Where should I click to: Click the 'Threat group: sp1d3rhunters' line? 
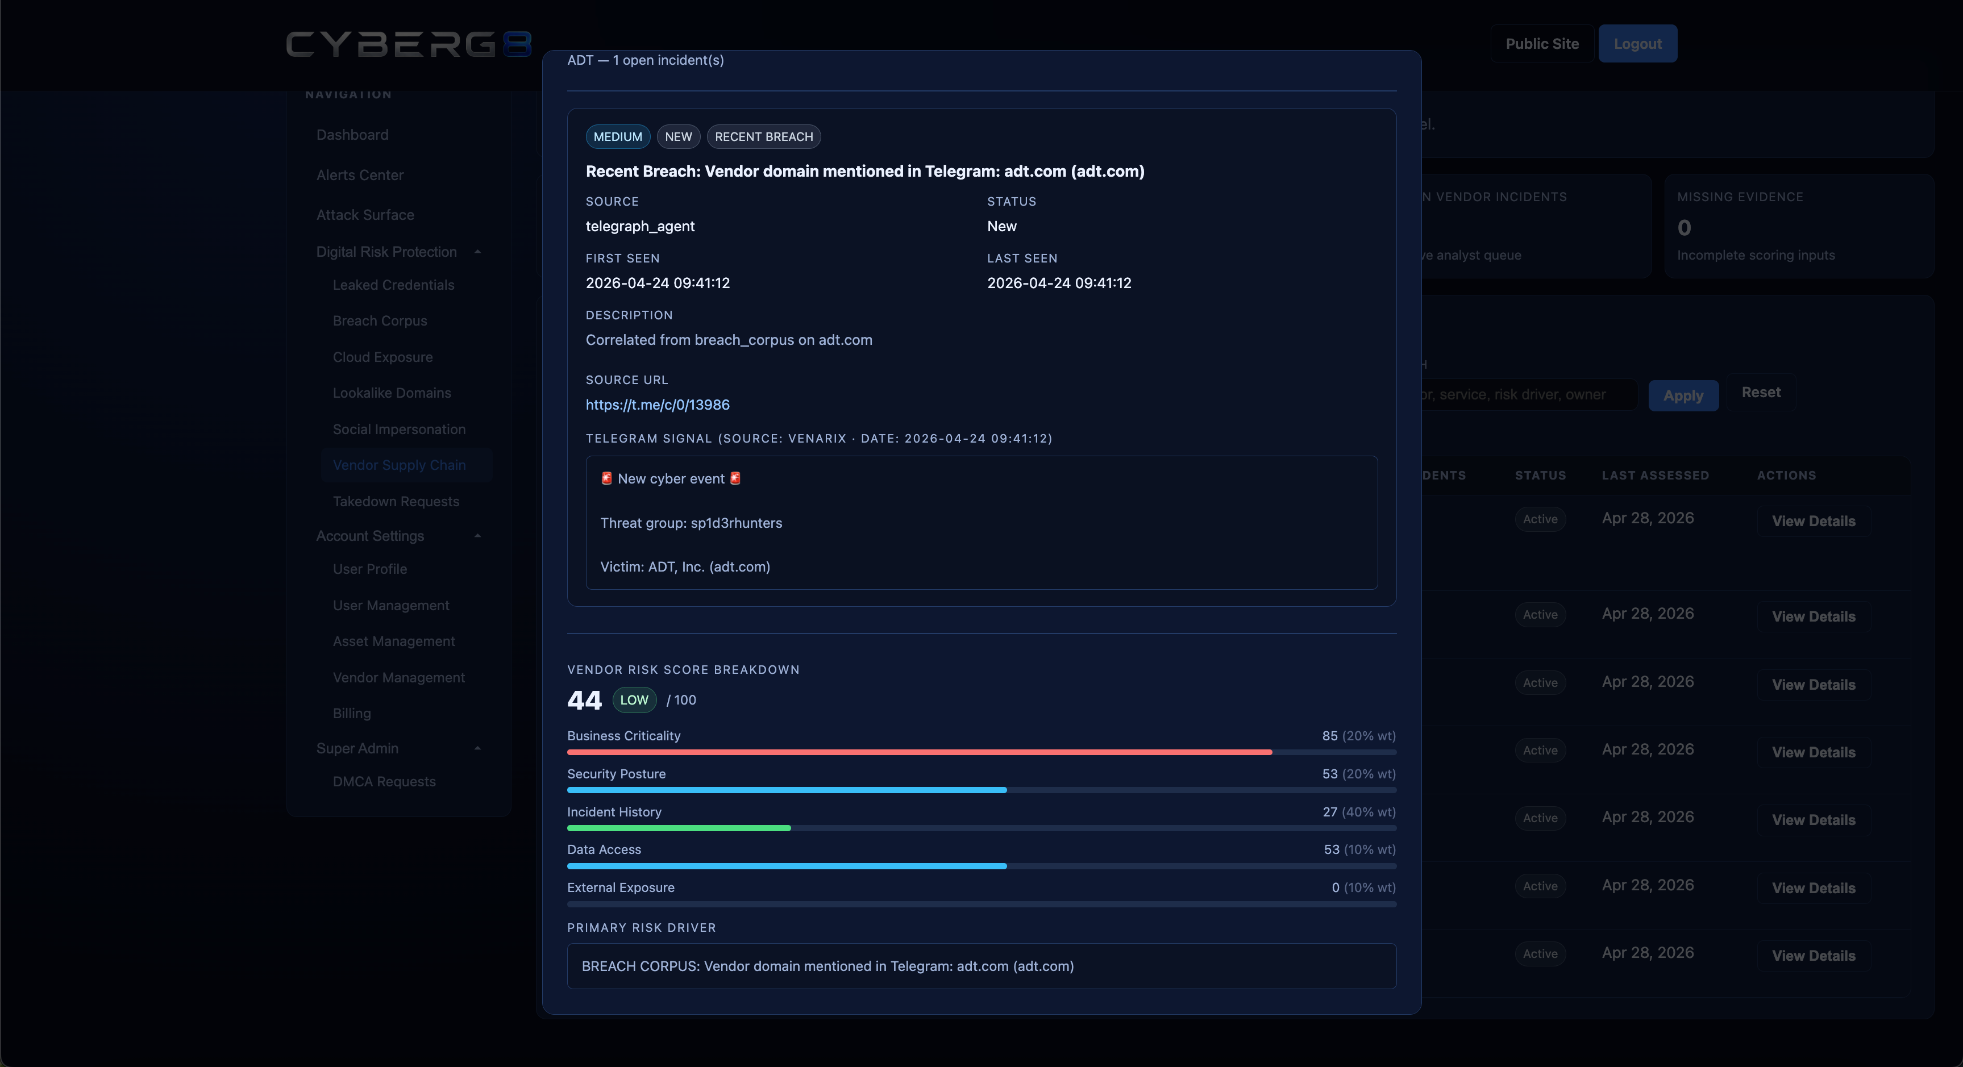pyautogui.click(x=691, y=523)
